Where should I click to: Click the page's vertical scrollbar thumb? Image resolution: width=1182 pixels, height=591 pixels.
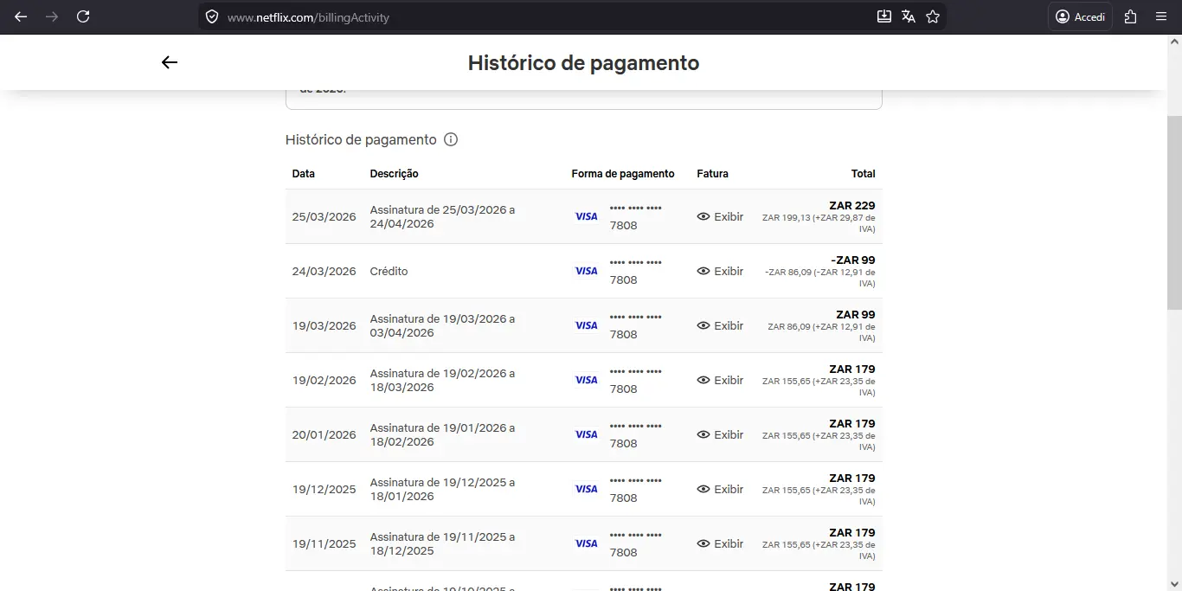[x=1174, y=212]
